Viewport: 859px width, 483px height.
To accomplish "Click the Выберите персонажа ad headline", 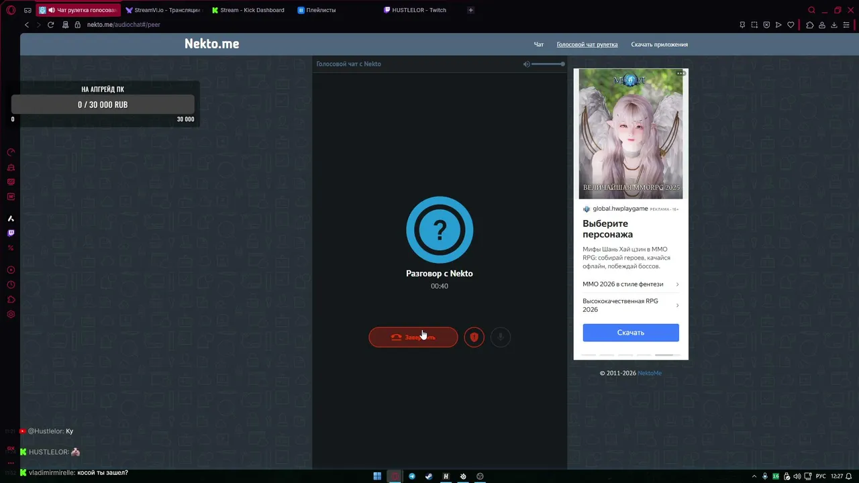I will point(608,229).
